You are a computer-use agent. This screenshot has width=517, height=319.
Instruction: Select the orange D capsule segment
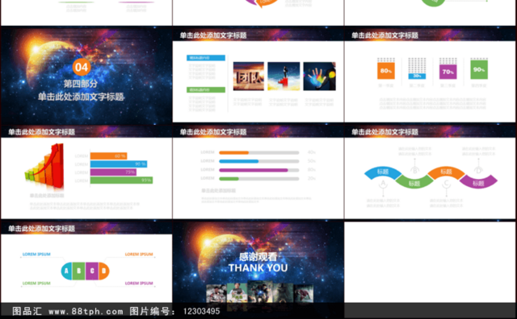coord(104,271)
